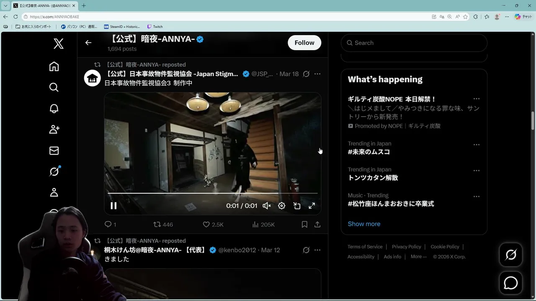
Task: Click the x.com/ANNYAOBAKE address bar
Action: (226, 17)
